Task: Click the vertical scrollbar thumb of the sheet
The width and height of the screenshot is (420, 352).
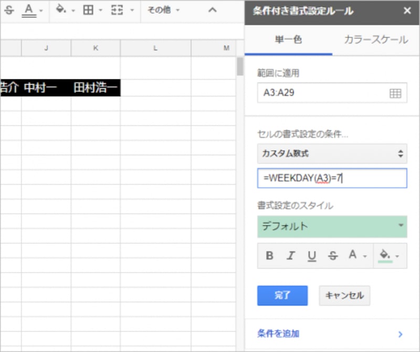Action: [x=240, y=67]
